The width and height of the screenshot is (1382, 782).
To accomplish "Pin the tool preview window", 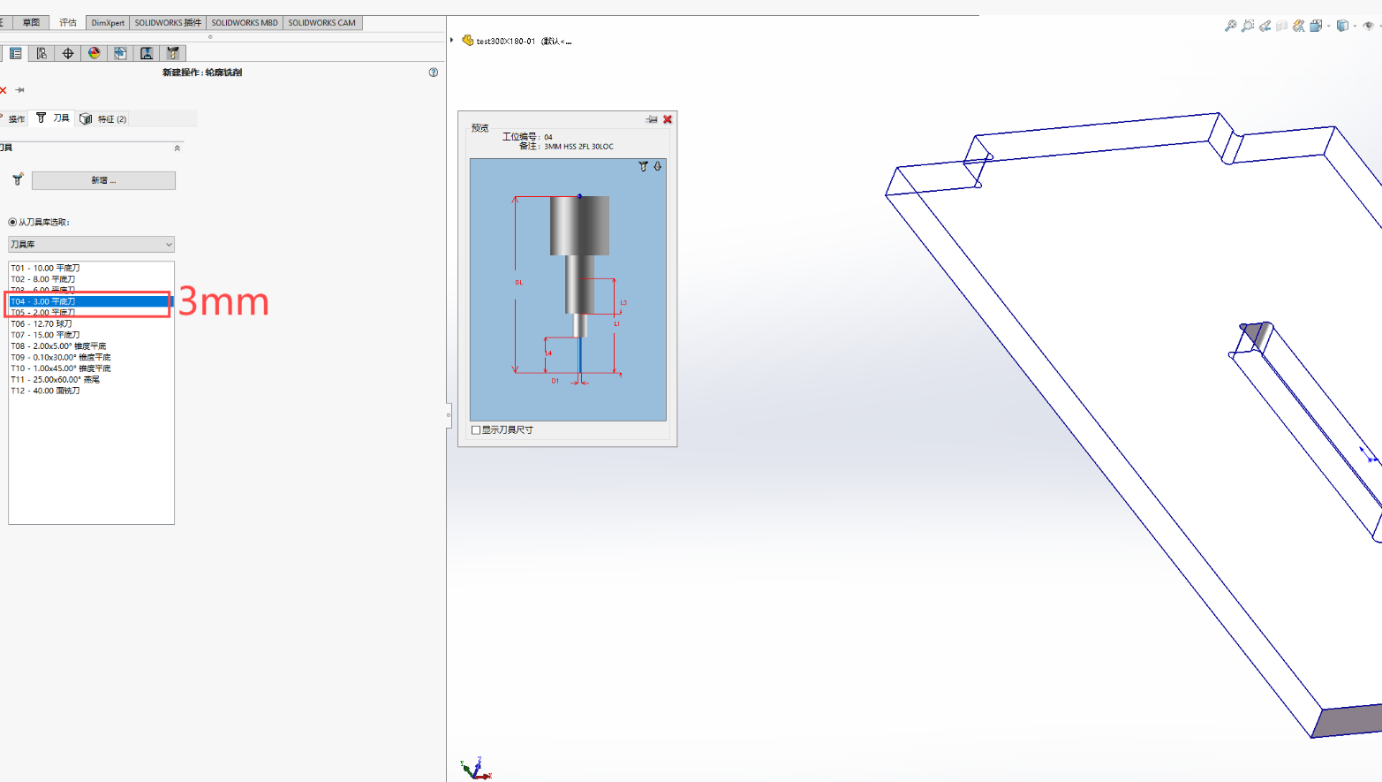I will [652, 119].
